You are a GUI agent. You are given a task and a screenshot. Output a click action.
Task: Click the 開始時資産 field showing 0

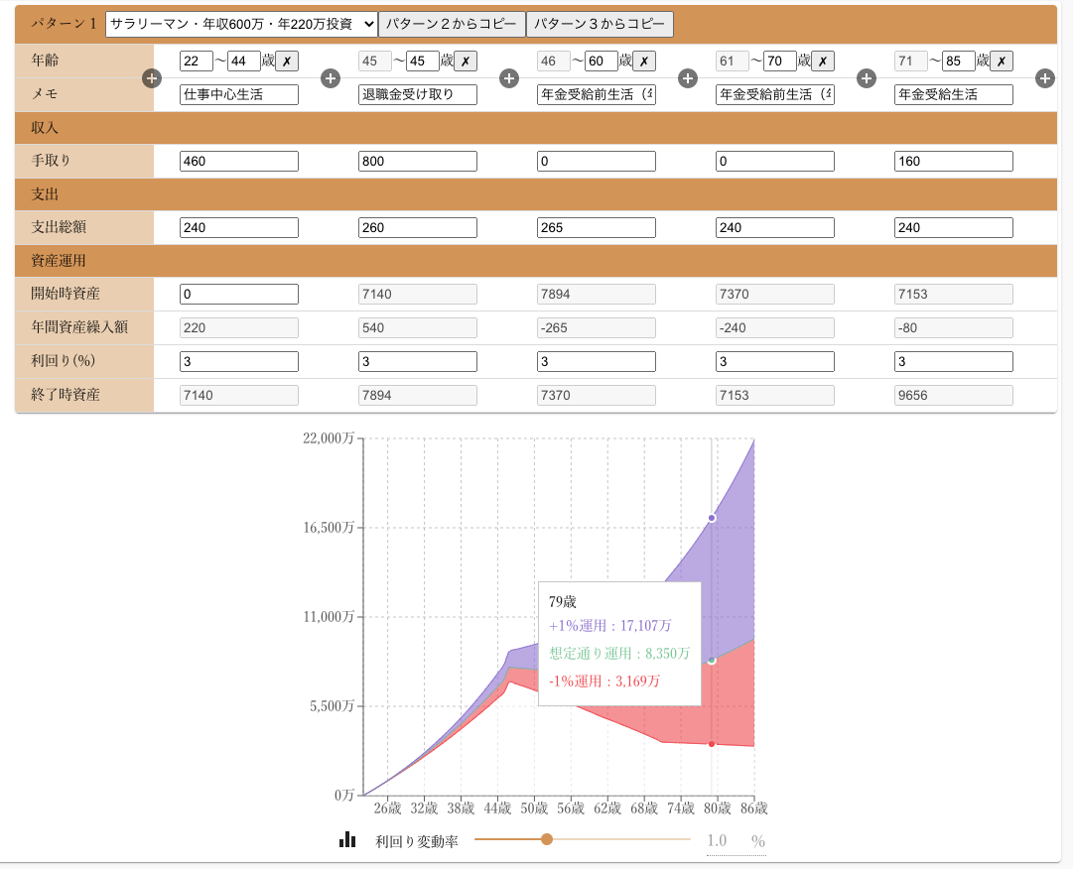point(239,294)
